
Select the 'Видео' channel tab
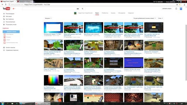97,13
